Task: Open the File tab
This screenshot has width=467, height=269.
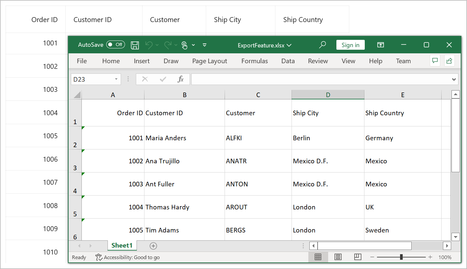Action: (82, 61)
